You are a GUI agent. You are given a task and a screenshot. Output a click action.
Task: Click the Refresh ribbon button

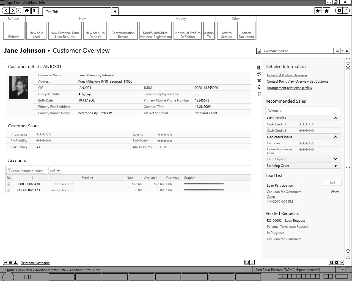(14, 31)
